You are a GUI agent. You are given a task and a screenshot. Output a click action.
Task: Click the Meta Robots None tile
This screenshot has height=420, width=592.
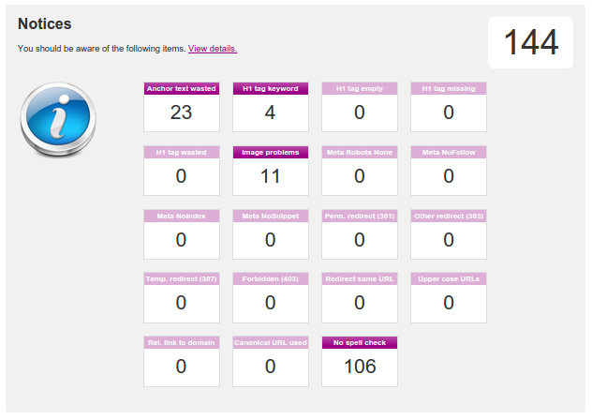click(x=360, y=171)
